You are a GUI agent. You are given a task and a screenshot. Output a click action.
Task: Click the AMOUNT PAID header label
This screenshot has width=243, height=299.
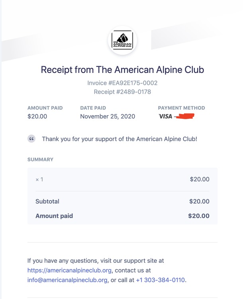[x=45, y=108]
